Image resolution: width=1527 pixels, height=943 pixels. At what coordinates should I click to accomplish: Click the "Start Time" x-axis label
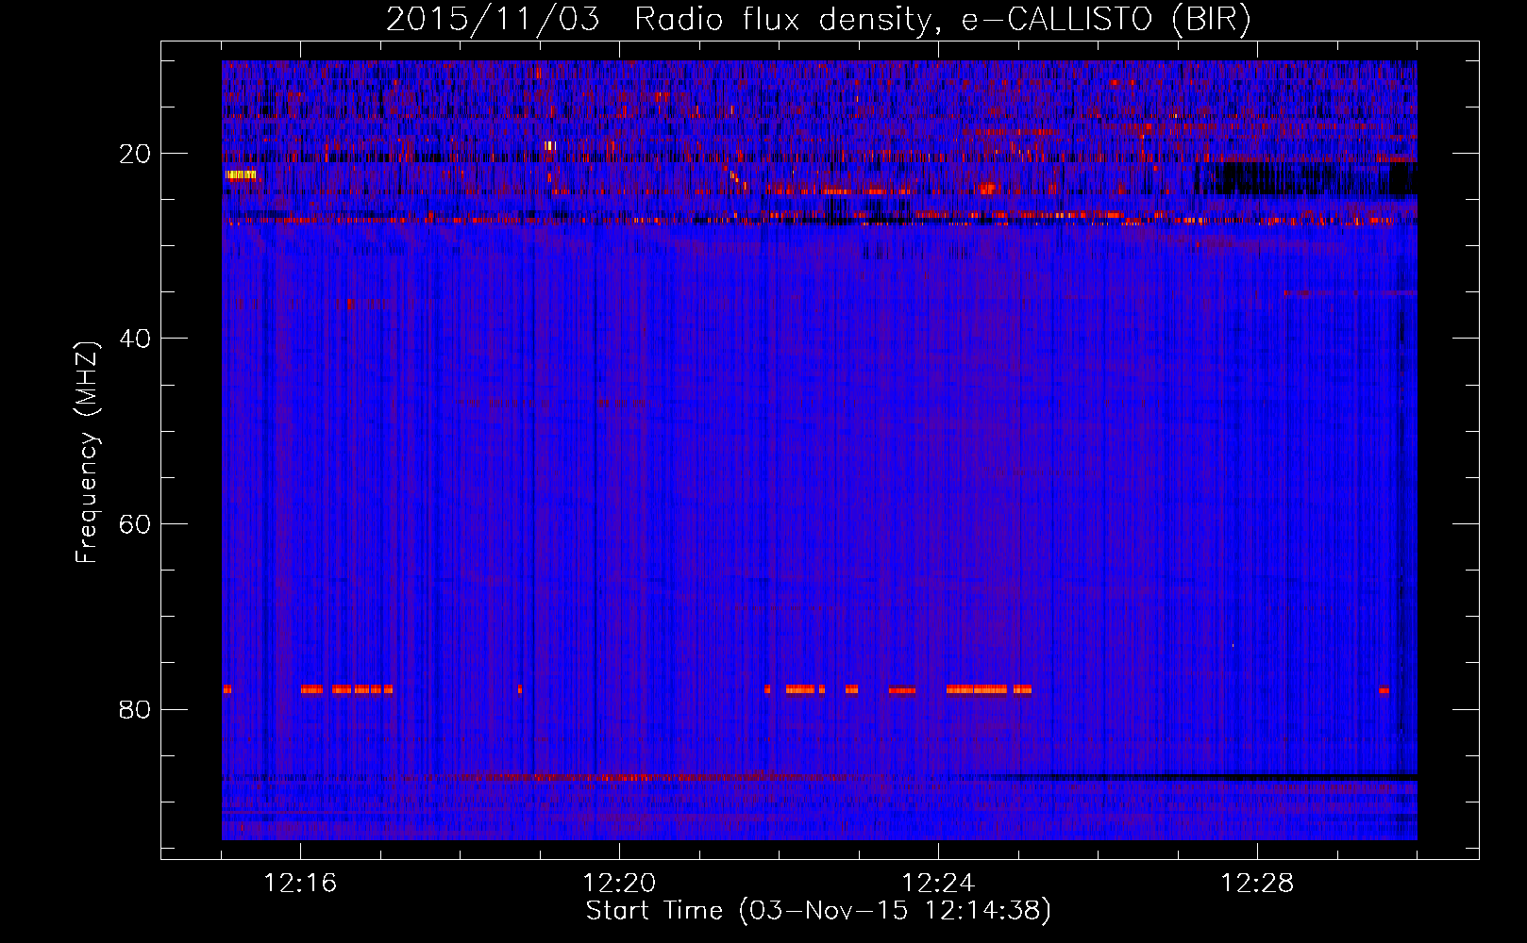pos(653,911)
